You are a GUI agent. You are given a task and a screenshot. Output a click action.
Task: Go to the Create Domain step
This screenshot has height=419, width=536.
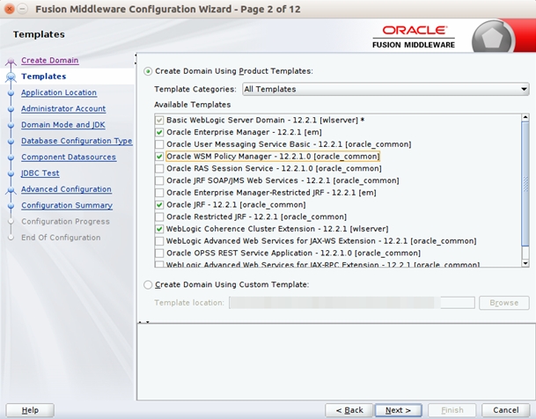click(50, 61)
